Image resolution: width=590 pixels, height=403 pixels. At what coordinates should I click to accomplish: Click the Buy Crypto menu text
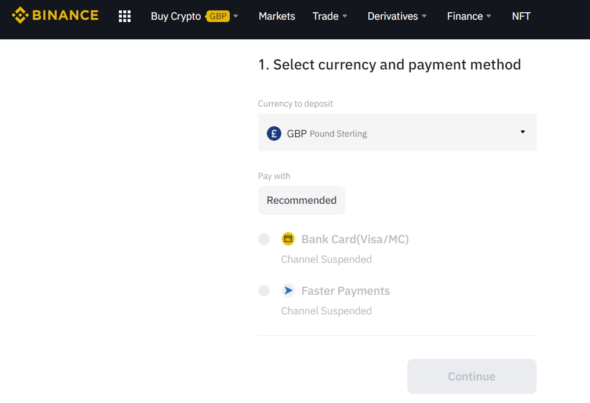[176, 16]
